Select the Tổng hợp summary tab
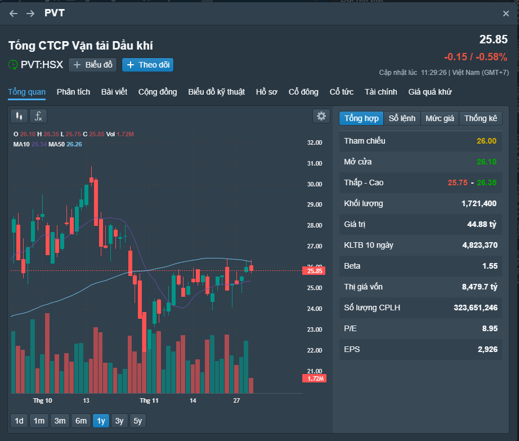519x441 pixels. coord(361,118)
